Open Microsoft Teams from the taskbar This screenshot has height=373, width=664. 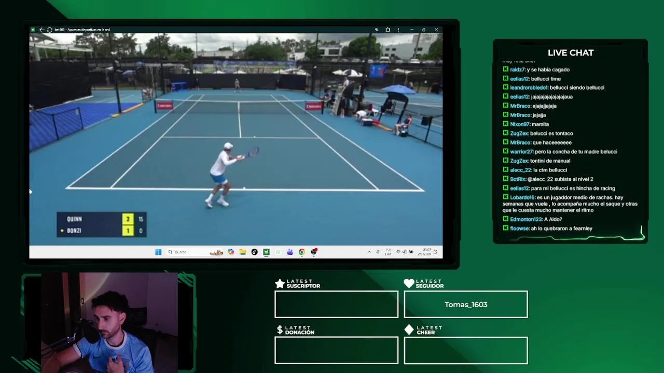pyautogui.click(x=290, y=252)
